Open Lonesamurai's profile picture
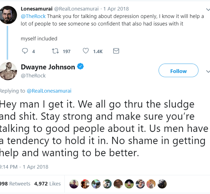This screenshot has width=210, height=194. coord(9,15)
